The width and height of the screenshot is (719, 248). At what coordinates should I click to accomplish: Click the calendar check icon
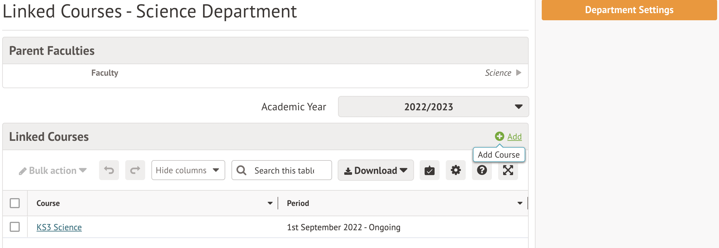[429, 170]
